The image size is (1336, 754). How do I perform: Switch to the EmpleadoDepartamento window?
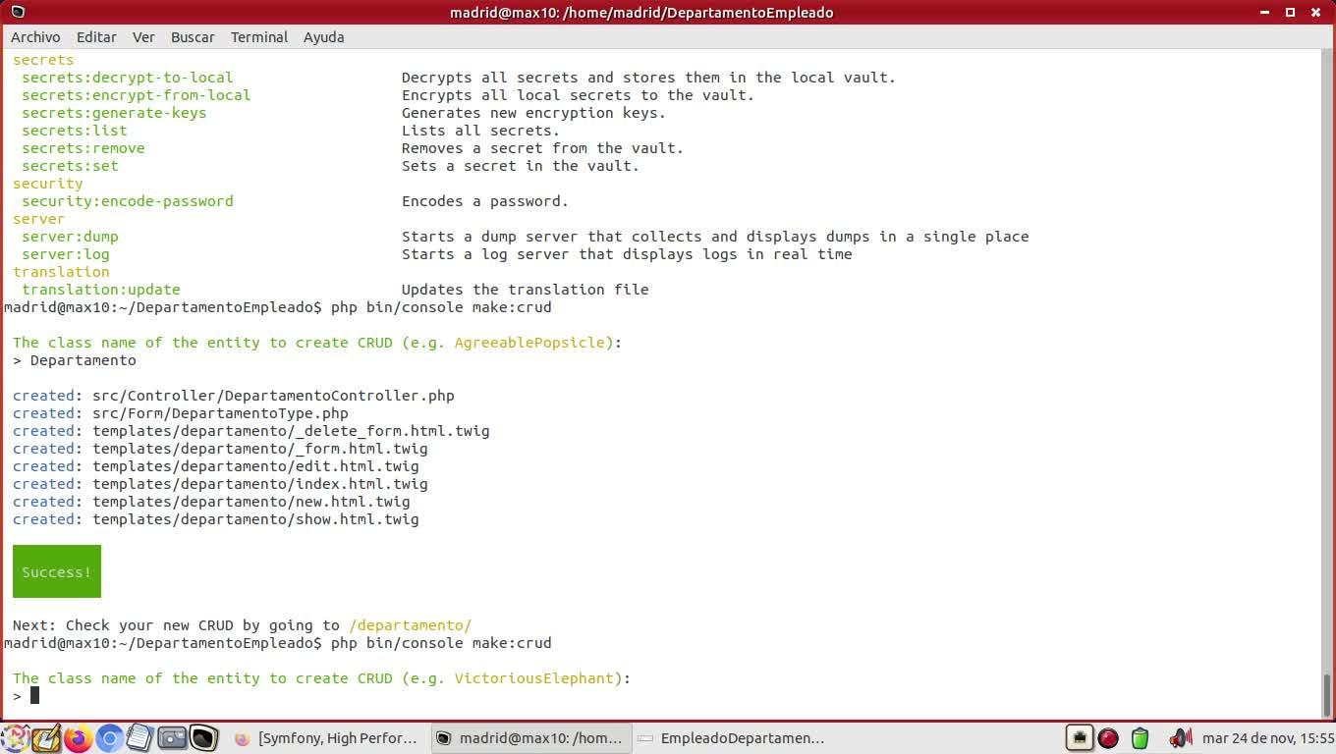731,738
